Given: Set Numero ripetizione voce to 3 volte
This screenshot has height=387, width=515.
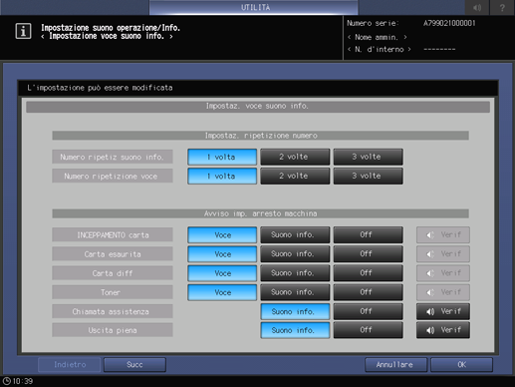Looking at the screenshot, I should coord(368,176).
